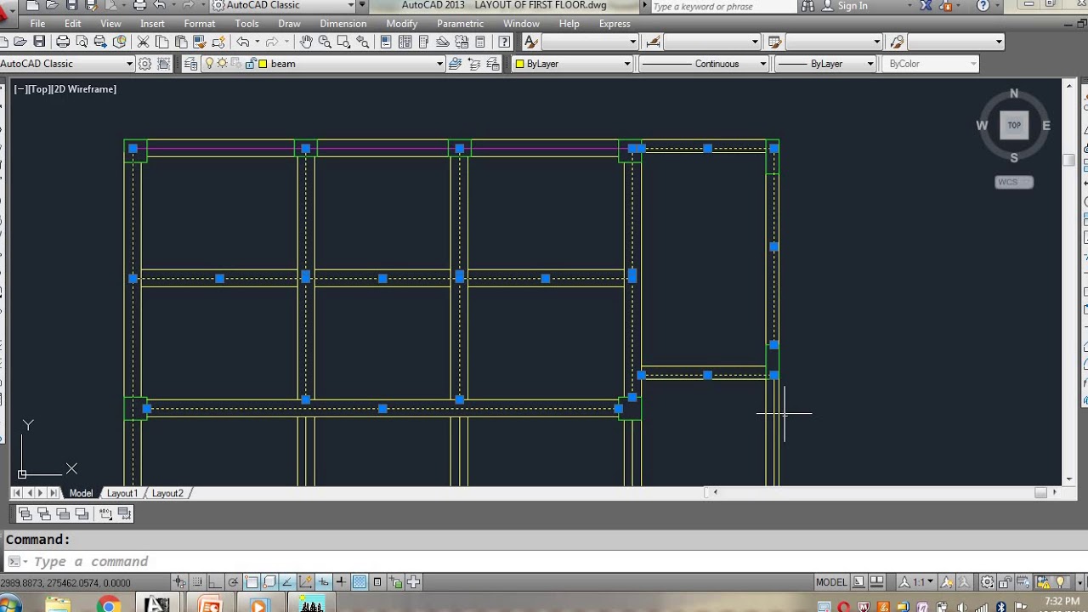Select the Zoom Realtime tool
This screenshot has width=1088, height=612.
(325, 41)
